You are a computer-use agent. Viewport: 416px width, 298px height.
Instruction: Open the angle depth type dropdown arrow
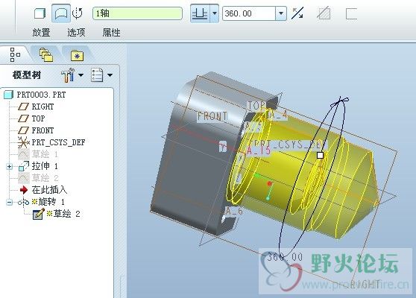215,13
